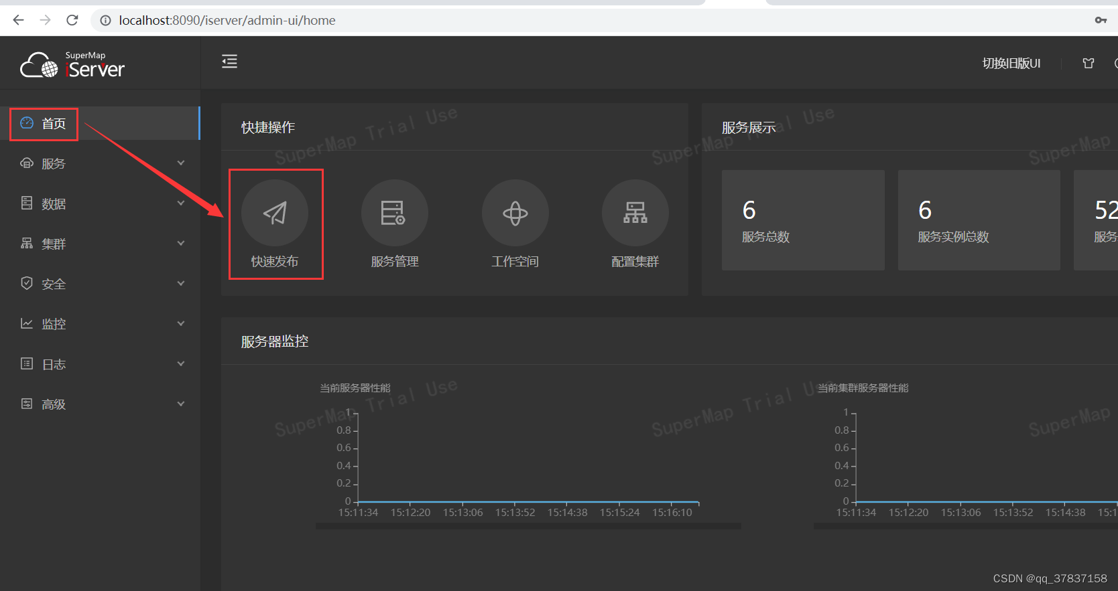Open the 服务 sidebar menu

(100, 163)
